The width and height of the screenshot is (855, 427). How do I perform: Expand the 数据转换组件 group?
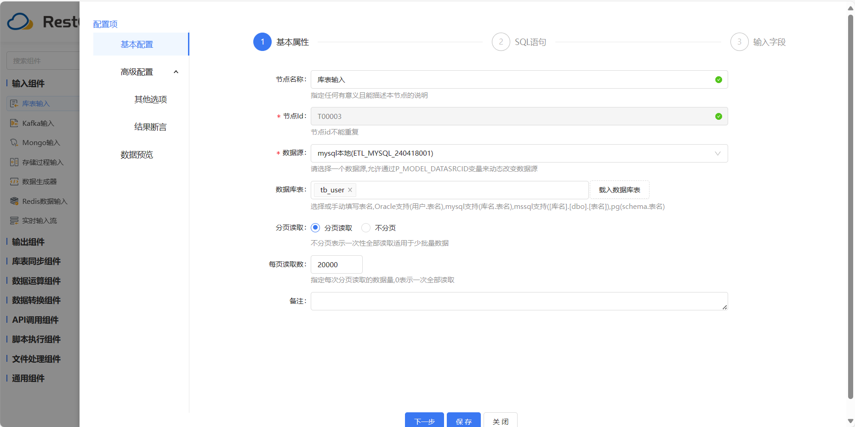pos(36,300)
